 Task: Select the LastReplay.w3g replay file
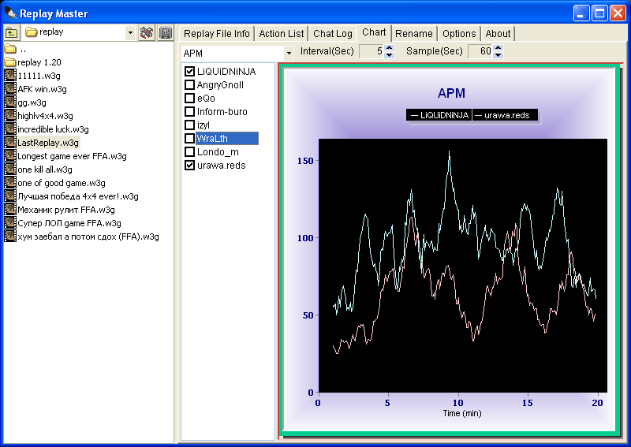click(x=48, y=143)
